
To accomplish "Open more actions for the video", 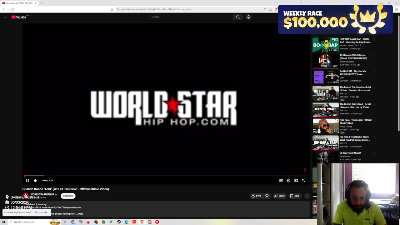I will click(x=307, y=196).
